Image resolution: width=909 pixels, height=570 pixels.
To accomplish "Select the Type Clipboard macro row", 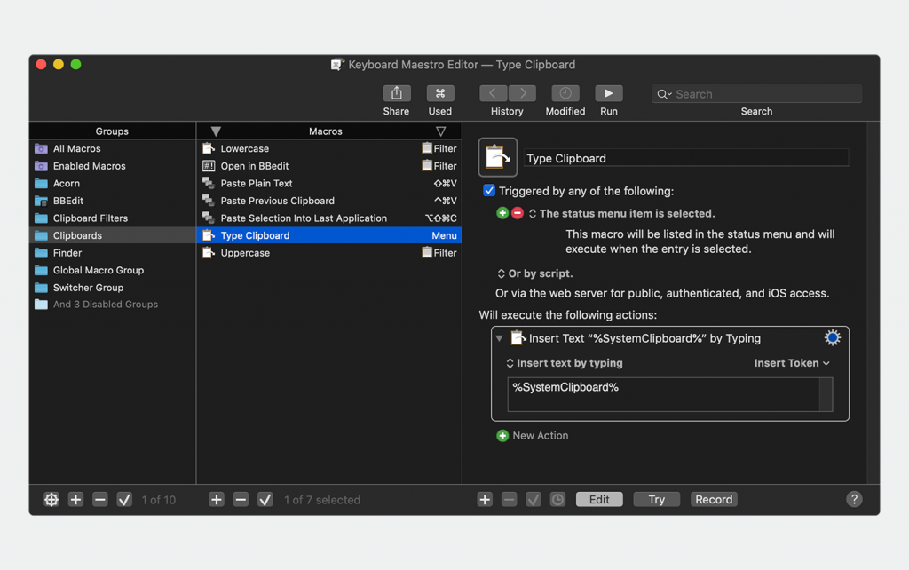I will pyautogui.click(x=329, y=235).
